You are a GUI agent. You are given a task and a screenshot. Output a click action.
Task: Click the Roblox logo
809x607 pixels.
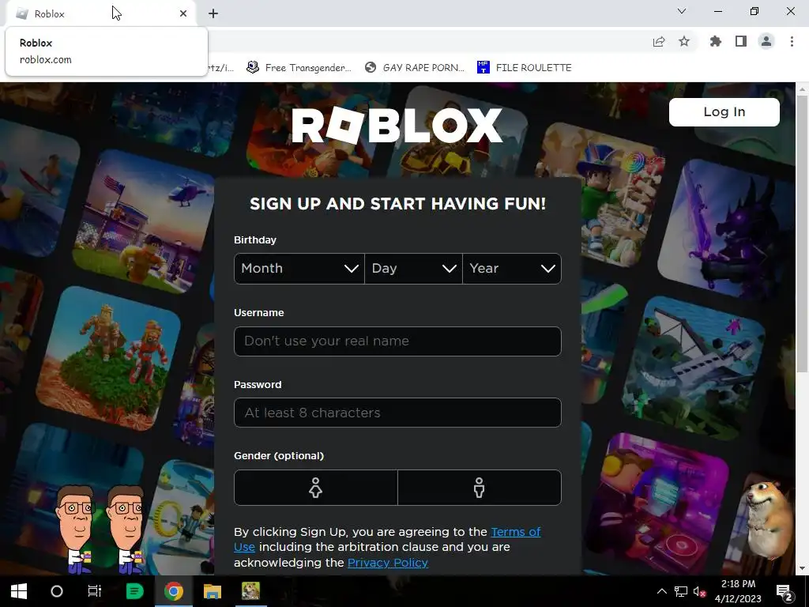pyautogui.click(x=397, y=126)
